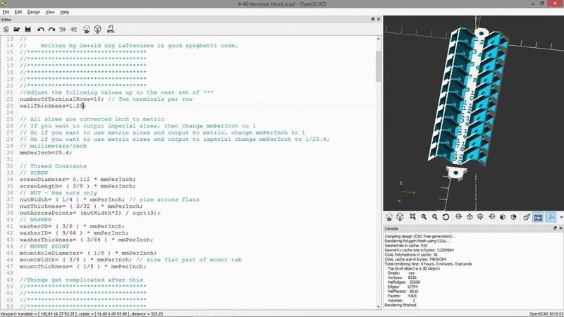
Task: Click the Indent icon in editor toolbar
Action: pyautogui.click(x=74, y=30)
